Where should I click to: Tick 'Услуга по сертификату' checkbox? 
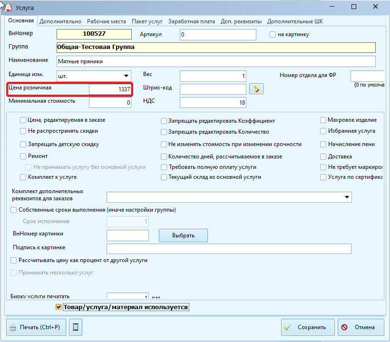click(323, 177)
